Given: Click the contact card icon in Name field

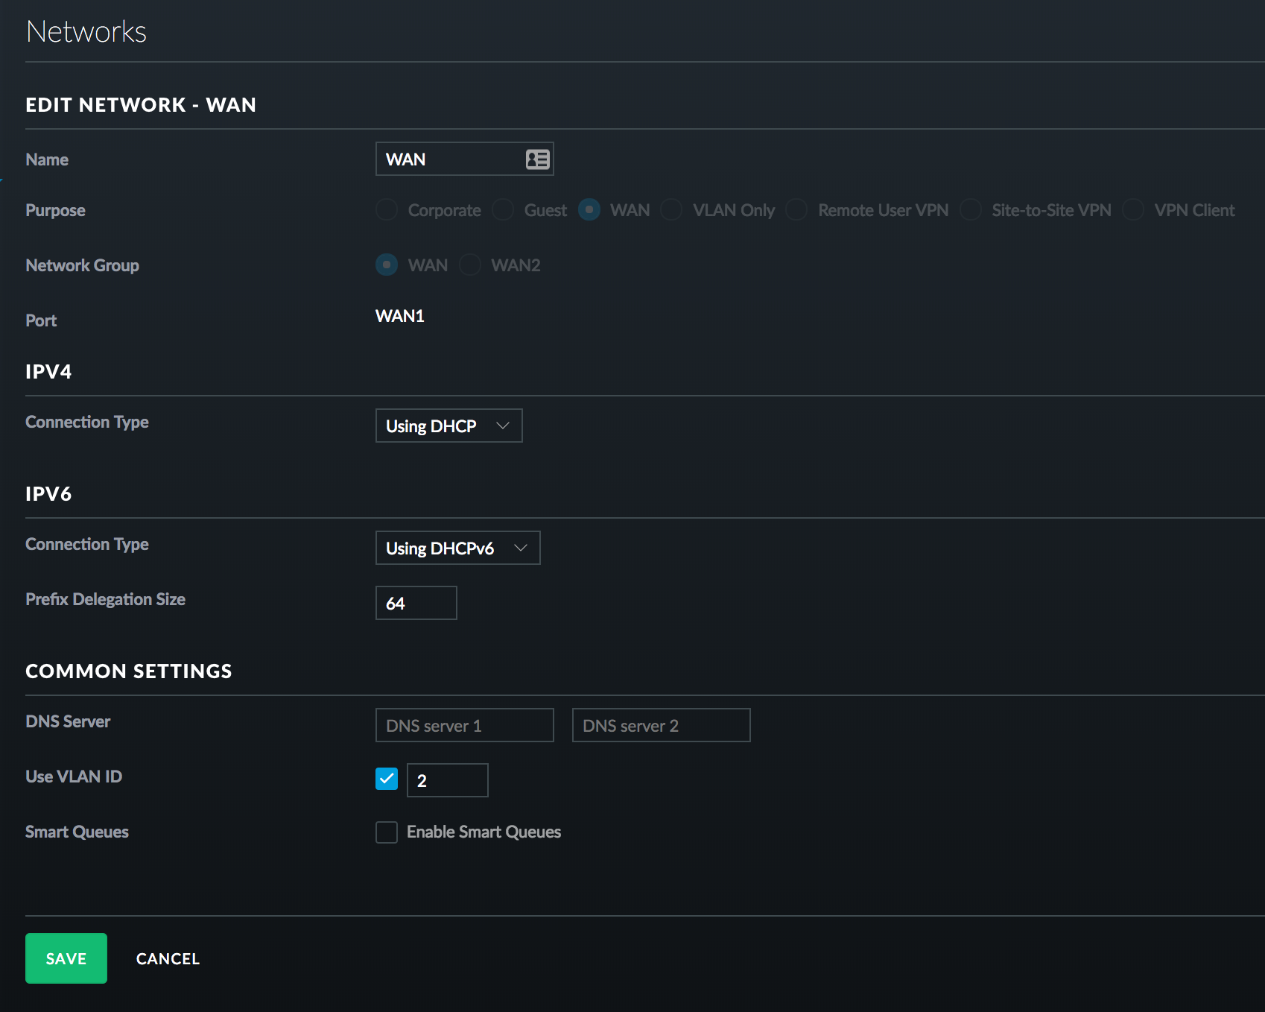Looking at the screenshot, I should pyautogui.click(x=537, y=159).
